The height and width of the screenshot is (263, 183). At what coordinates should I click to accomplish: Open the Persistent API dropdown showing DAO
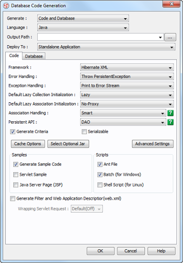pyautogui.click(x=123, y=122)
